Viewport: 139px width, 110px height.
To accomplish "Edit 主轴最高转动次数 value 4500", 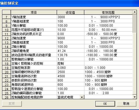I will pos(70,76).
